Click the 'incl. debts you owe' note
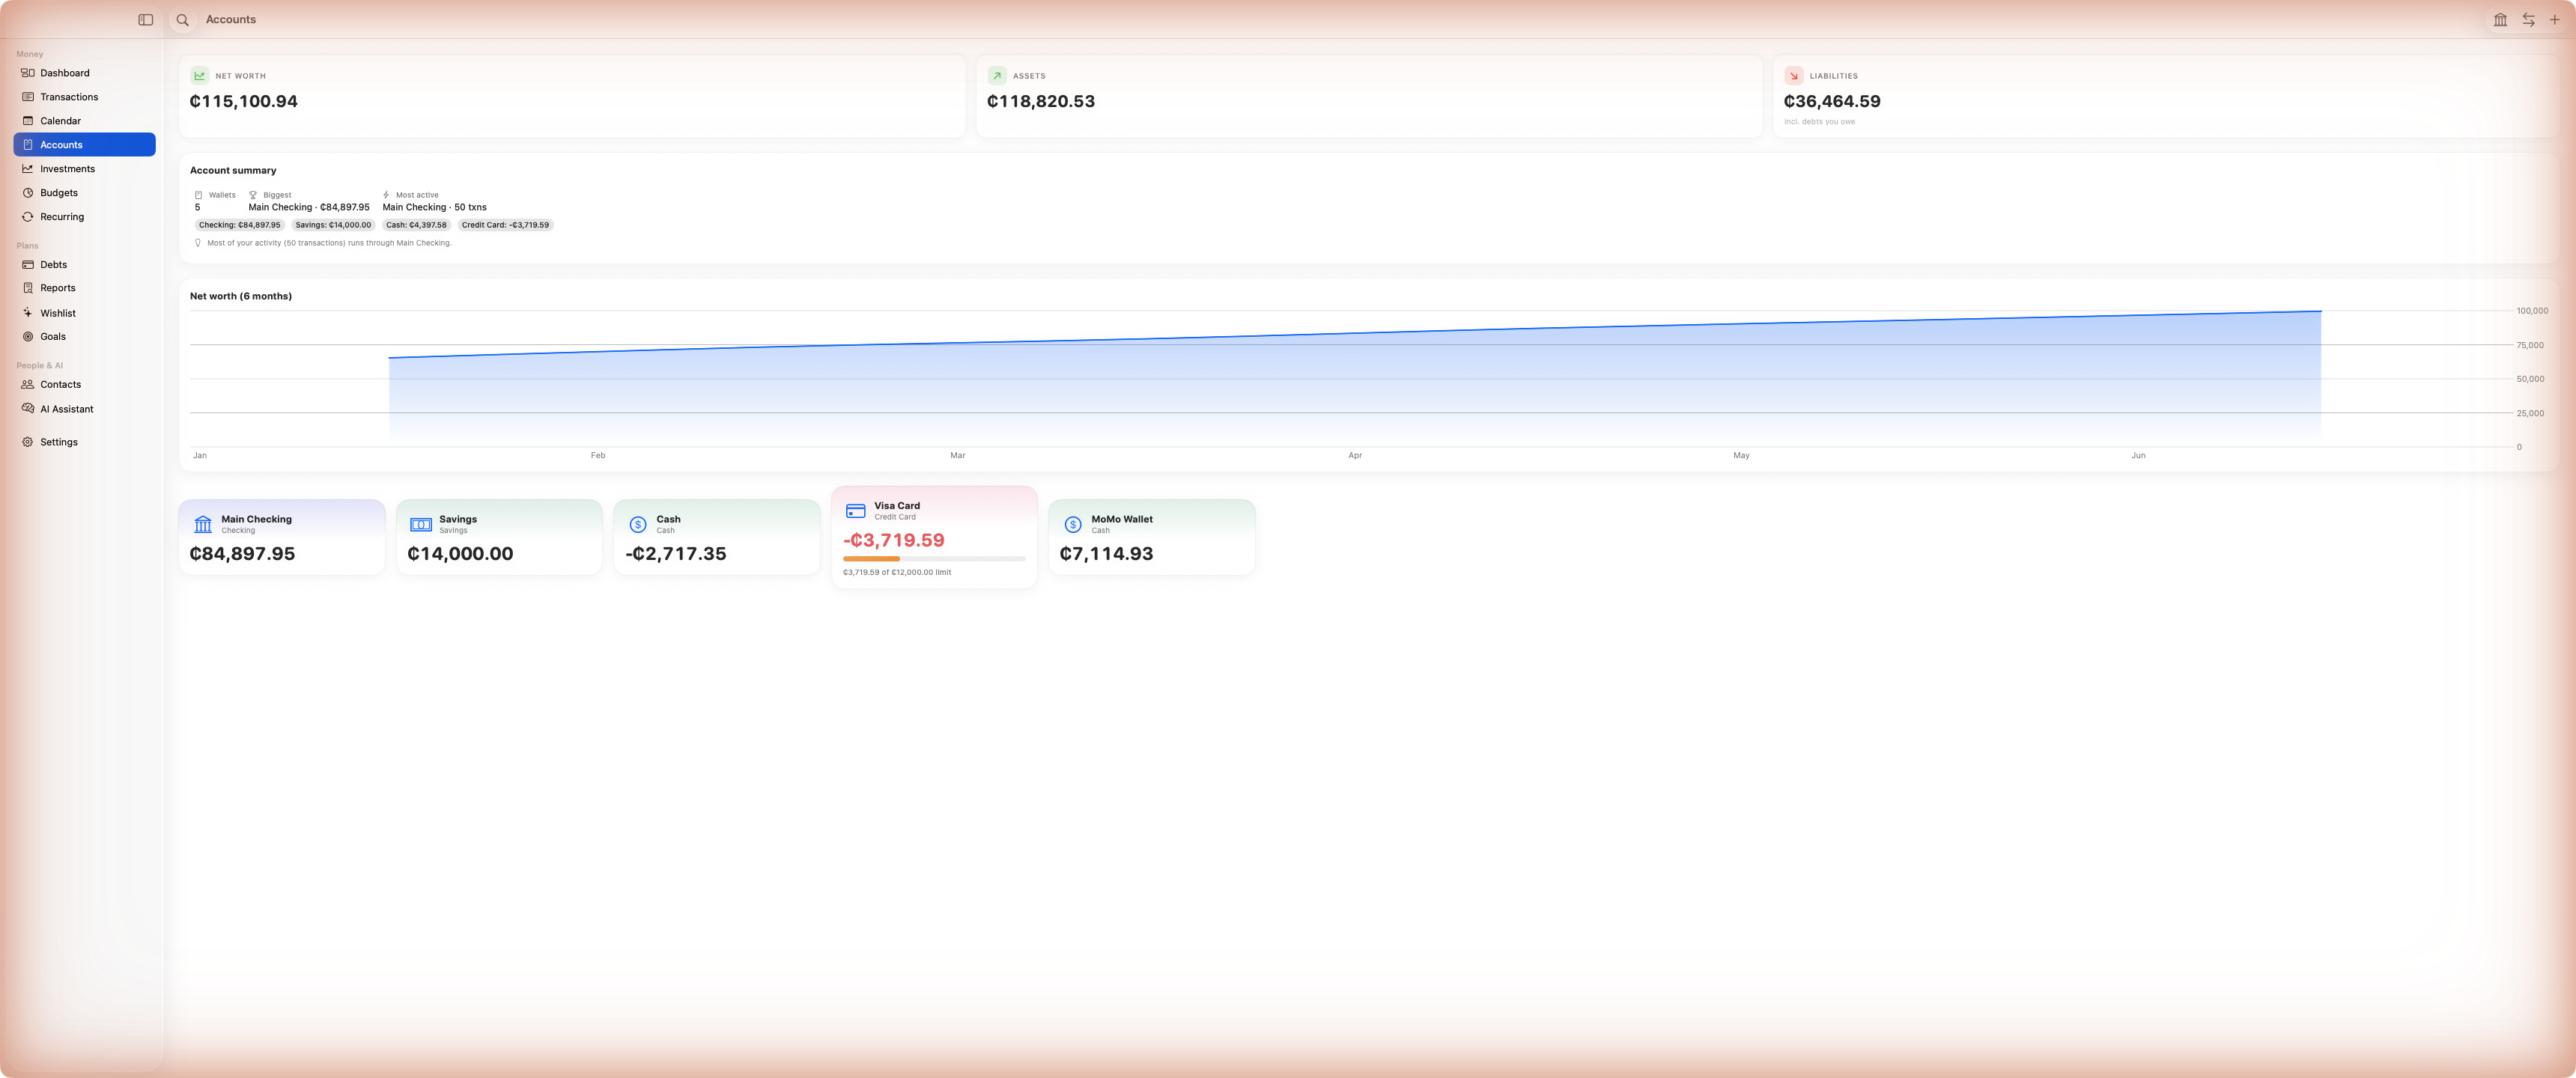 click(1819, 122)
